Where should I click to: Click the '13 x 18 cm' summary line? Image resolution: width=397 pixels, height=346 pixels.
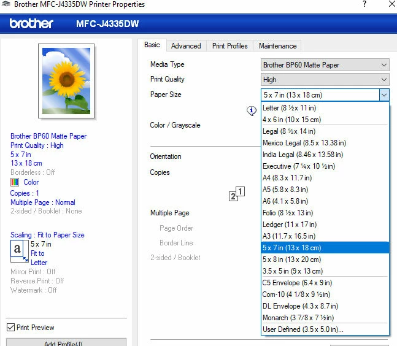click(26, 163)
